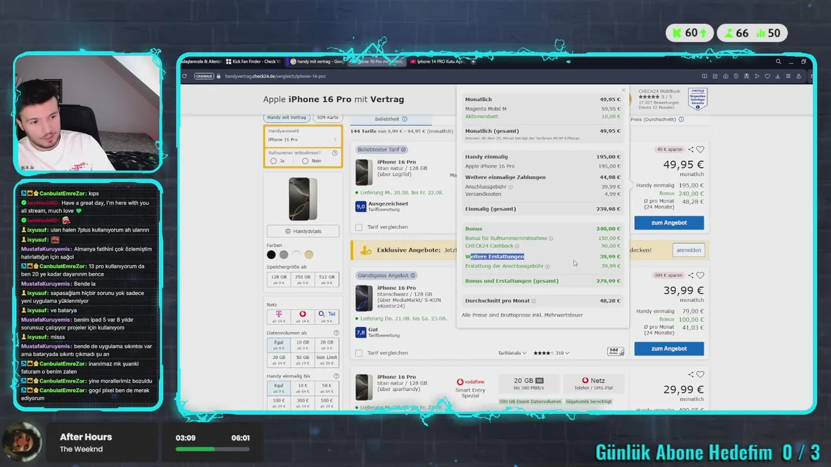Select Vodafone network filter

tap(303, 317)
